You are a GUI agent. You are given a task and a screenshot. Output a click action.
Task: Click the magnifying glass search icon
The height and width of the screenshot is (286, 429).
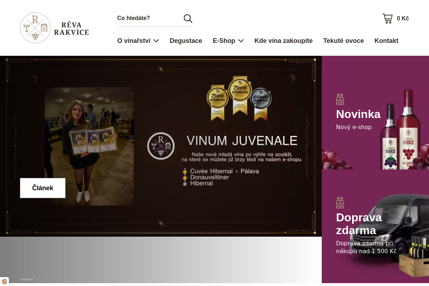click(188, 19)
